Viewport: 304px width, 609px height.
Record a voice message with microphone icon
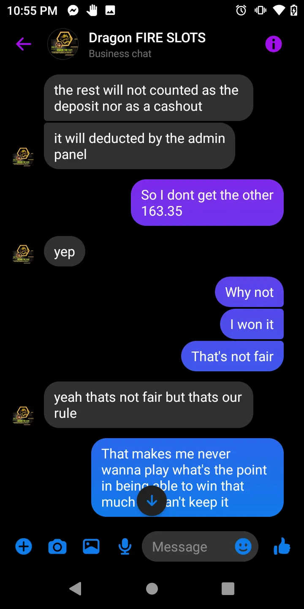pyautogui.click(x=125, y=547)
